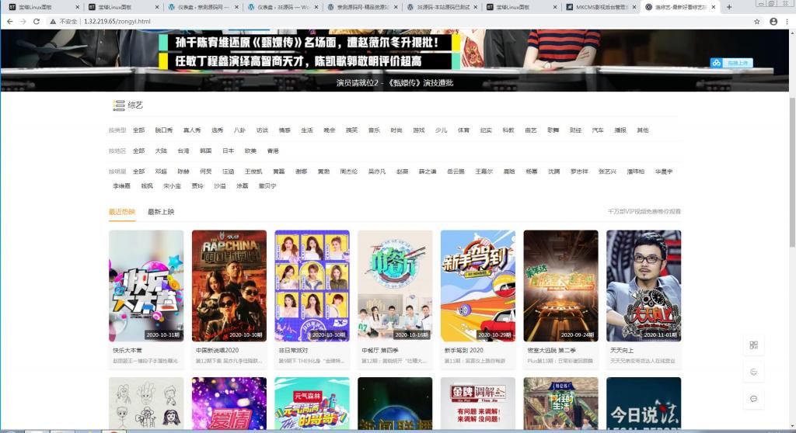Image resolution: width=796 pixels, height=433 pixels.
Task: Click the QR code icon on right sidebar
Action: click(753, 345)
